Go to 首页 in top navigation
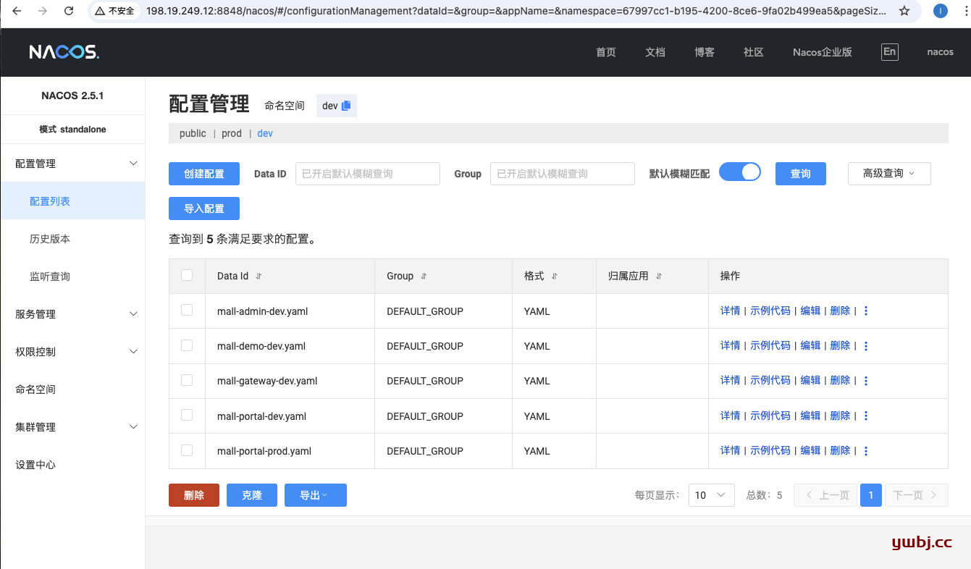 click(606, 52)
